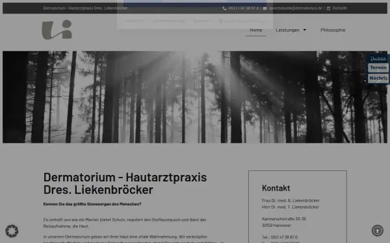This screenshot has width=390, height=243.
Task: Click 'Herr Dr. med. T. Liekenbröcker' text
Action: (291, 207)
